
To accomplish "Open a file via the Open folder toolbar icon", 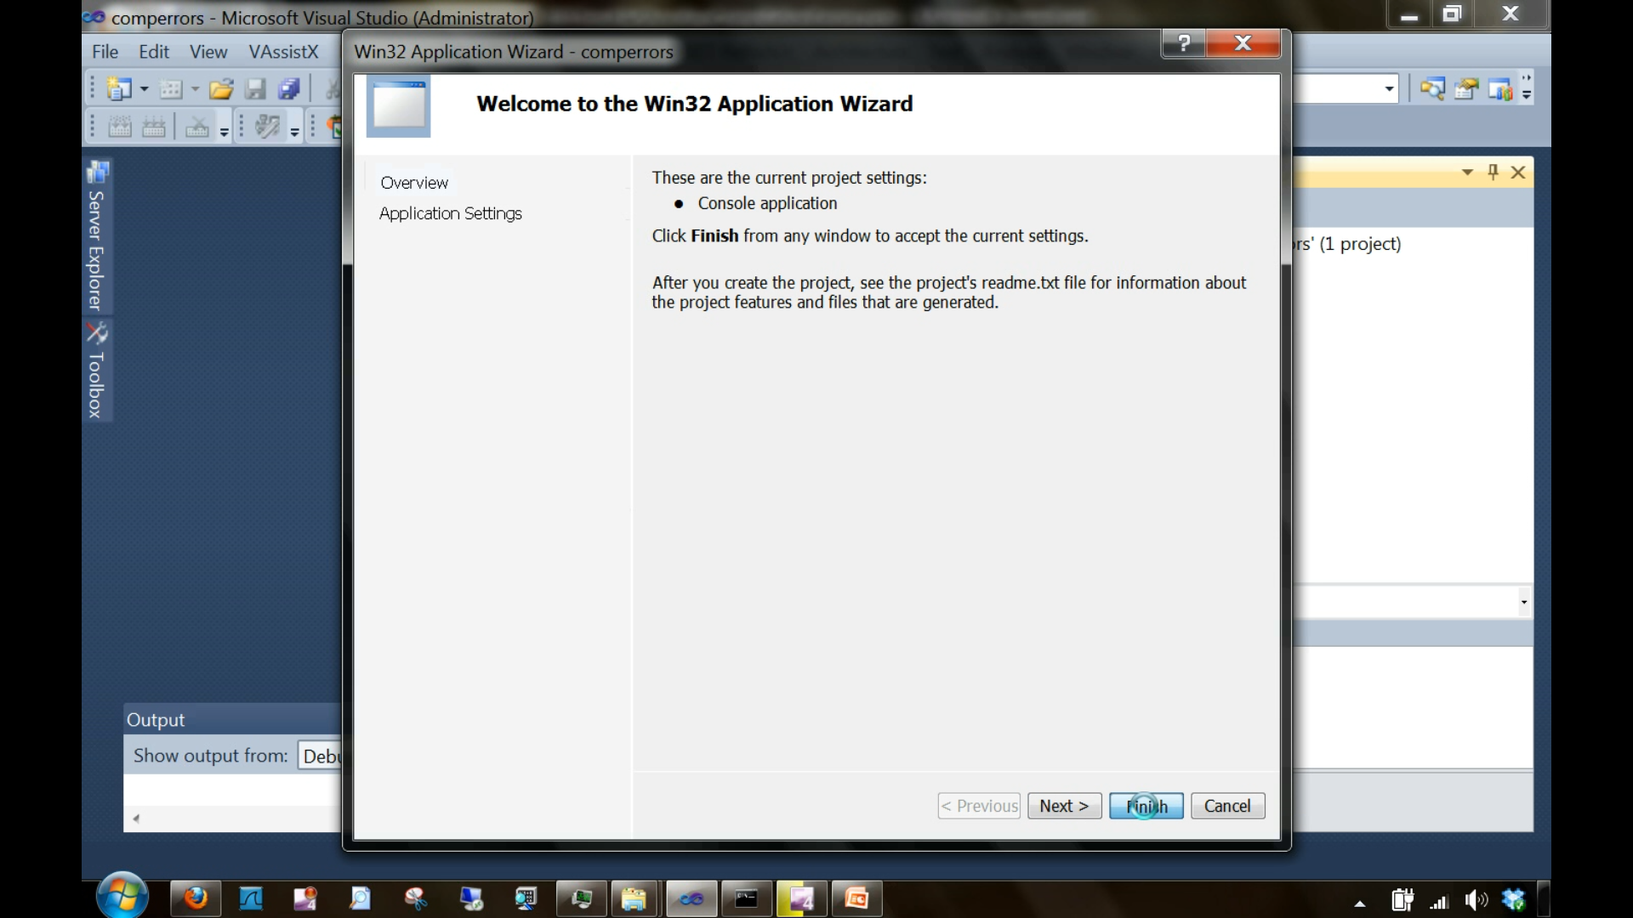I will point(221,88).
